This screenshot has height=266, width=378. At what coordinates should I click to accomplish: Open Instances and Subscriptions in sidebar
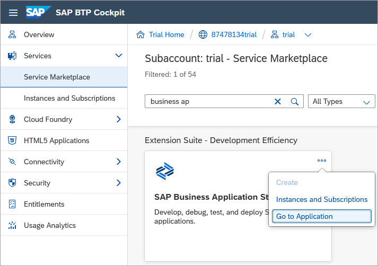coord(64,98)
